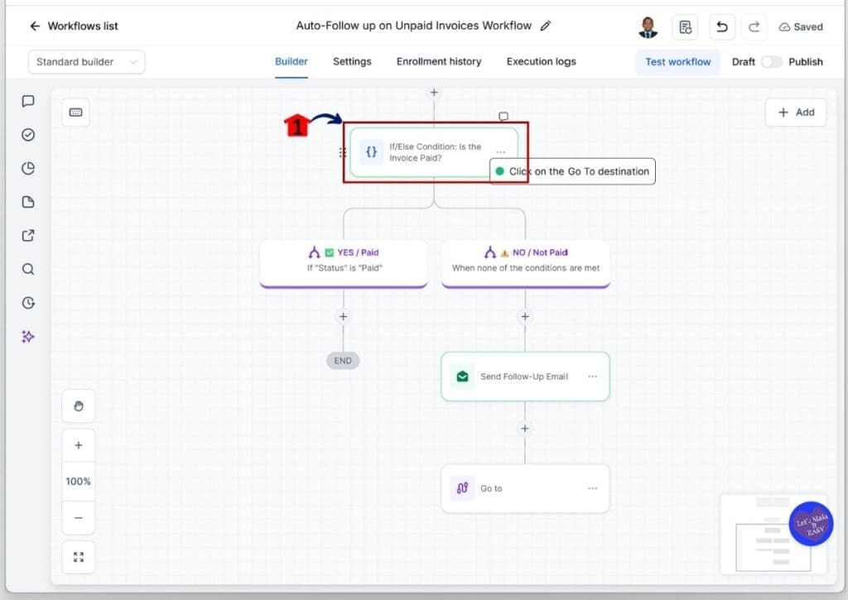Open the Enrollment history tab
848x600 pixels.
(x=439, y=61)
